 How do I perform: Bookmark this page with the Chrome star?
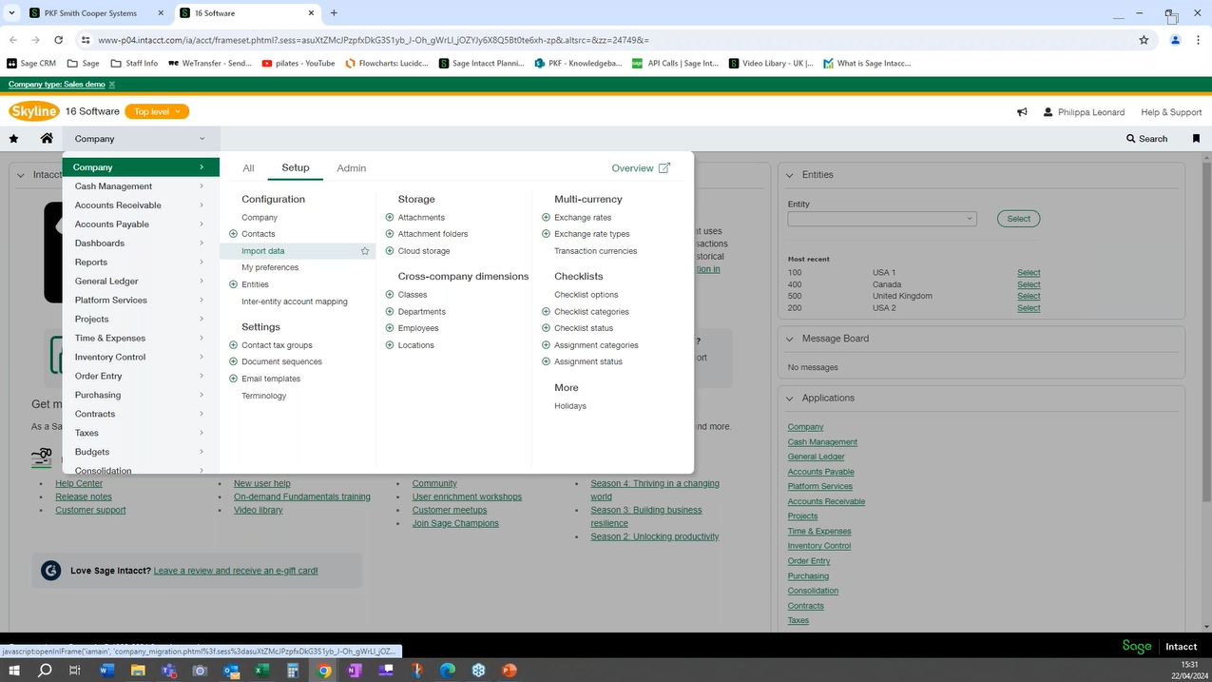pos(1144,40)
